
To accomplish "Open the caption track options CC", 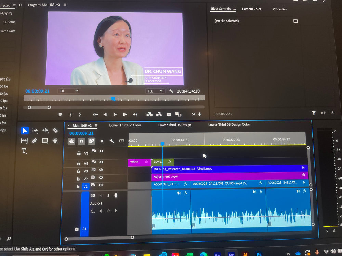I will point(122,141).
